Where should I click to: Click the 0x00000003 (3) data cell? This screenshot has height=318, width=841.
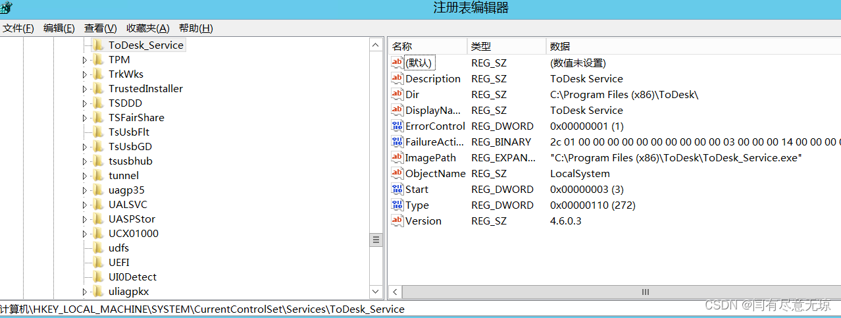click(x=587, y=189)
